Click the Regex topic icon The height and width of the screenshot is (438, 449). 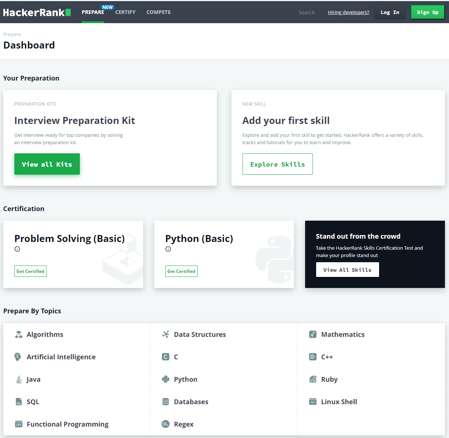(166, 424)
